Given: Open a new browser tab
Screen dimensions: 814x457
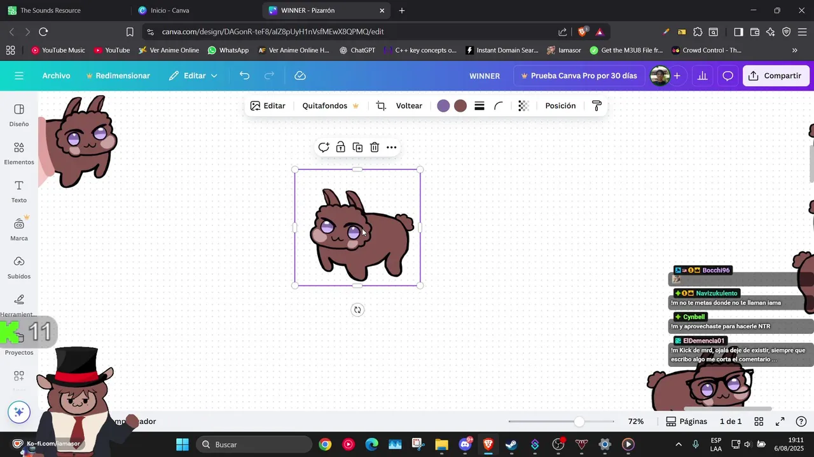Looking at the screenshot, I should (402, 10).
